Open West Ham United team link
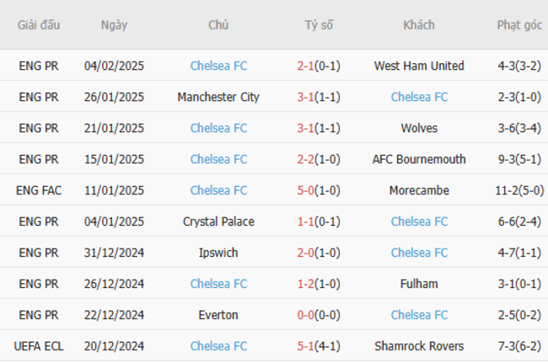The width and height of the screenshot is (548, 363). point(419,66)
